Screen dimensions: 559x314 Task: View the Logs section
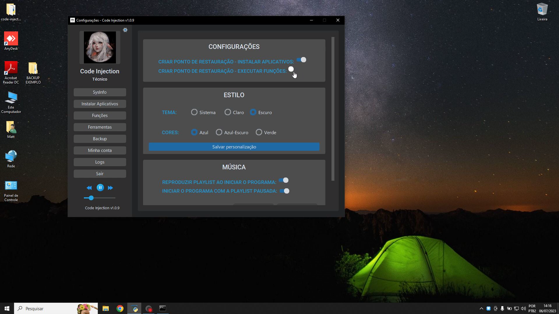click(x=100, y=162)
